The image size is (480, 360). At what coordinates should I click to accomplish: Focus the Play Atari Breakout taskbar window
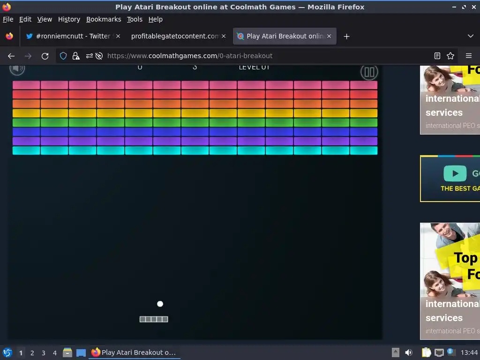point(135,352)
